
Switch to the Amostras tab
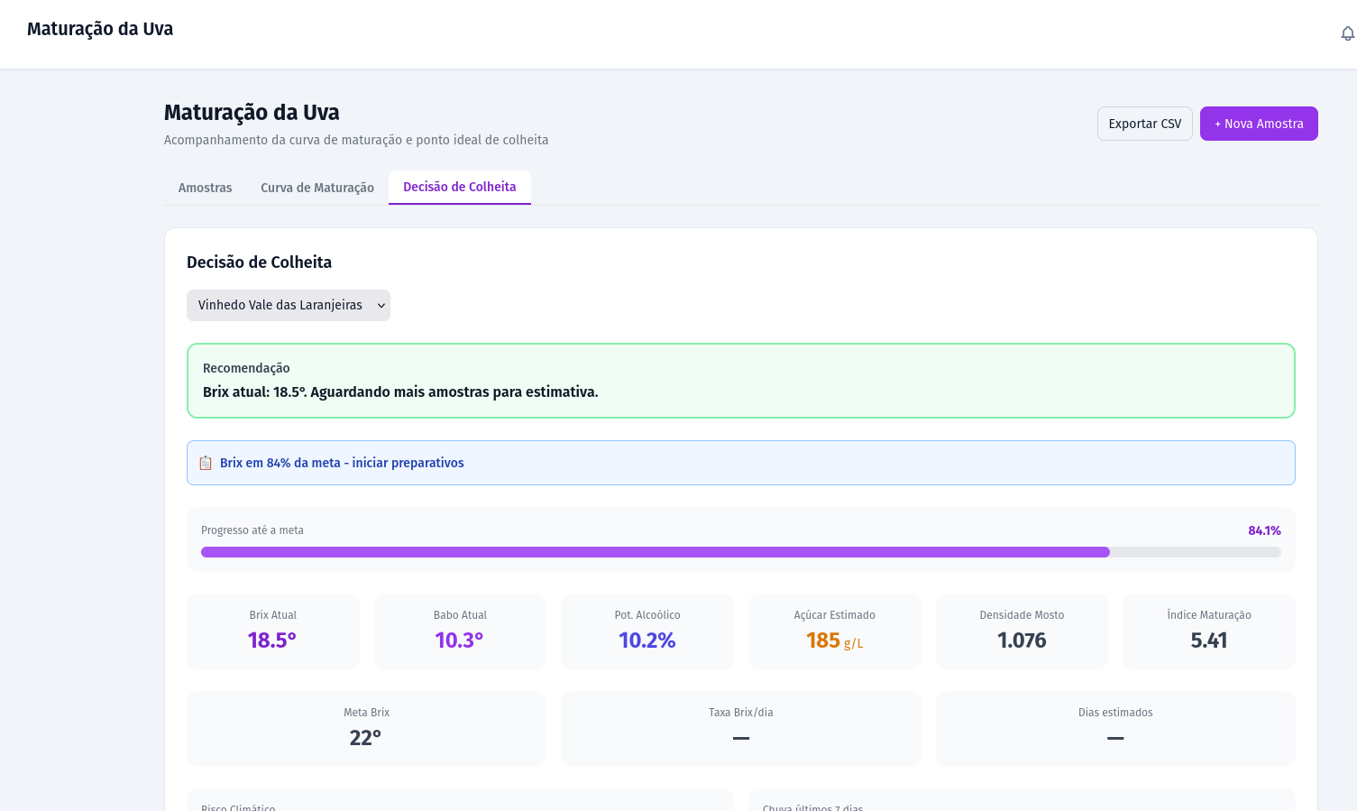coord(205,188)
